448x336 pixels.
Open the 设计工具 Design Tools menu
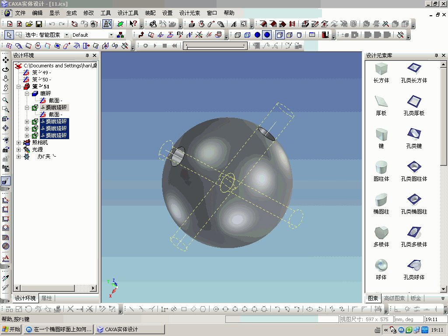click(128, 13)
